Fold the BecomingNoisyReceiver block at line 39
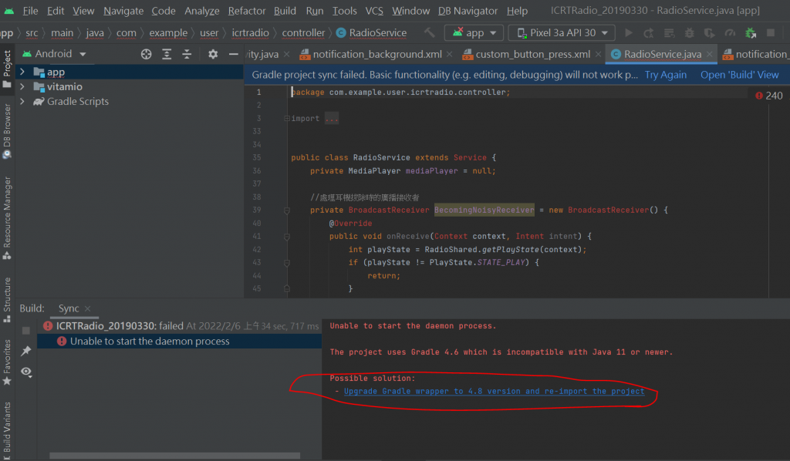The height and width of the screenshot is (461, 790). (x=287, y=210)
